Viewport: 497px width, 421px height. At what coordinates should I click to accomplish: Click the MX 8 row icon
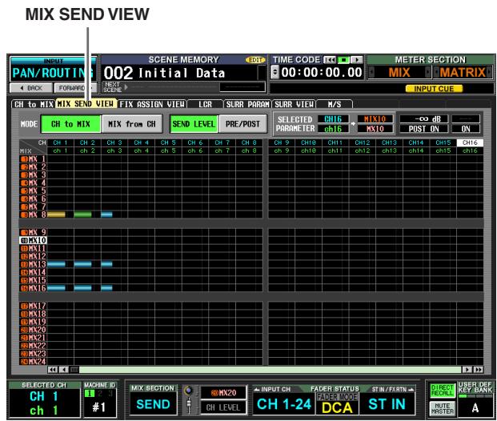(24, 215)
